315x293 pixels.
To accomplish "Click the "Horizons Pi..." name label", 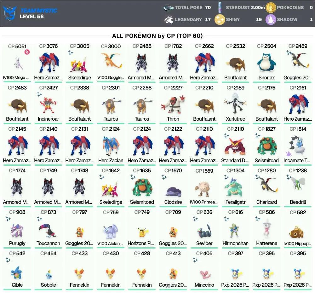I will 141,243.
